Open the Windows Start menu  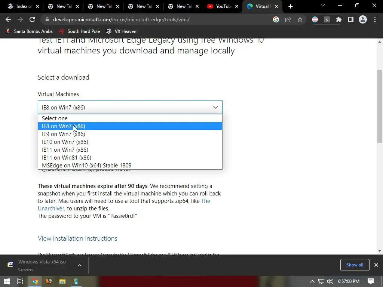coord(7,281)
